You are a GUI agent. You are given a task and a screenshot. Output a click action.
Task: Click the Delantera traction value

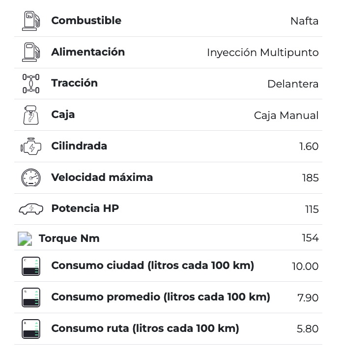click(x=292, y=84)
